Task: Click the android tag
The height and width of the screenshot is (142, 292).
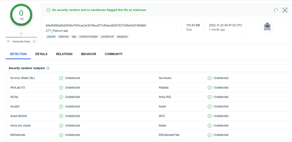Action: (x=51, y=37)
